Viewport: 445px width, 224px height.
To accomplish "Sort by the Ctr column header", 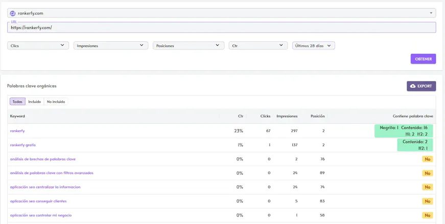I will click(241, 116).
